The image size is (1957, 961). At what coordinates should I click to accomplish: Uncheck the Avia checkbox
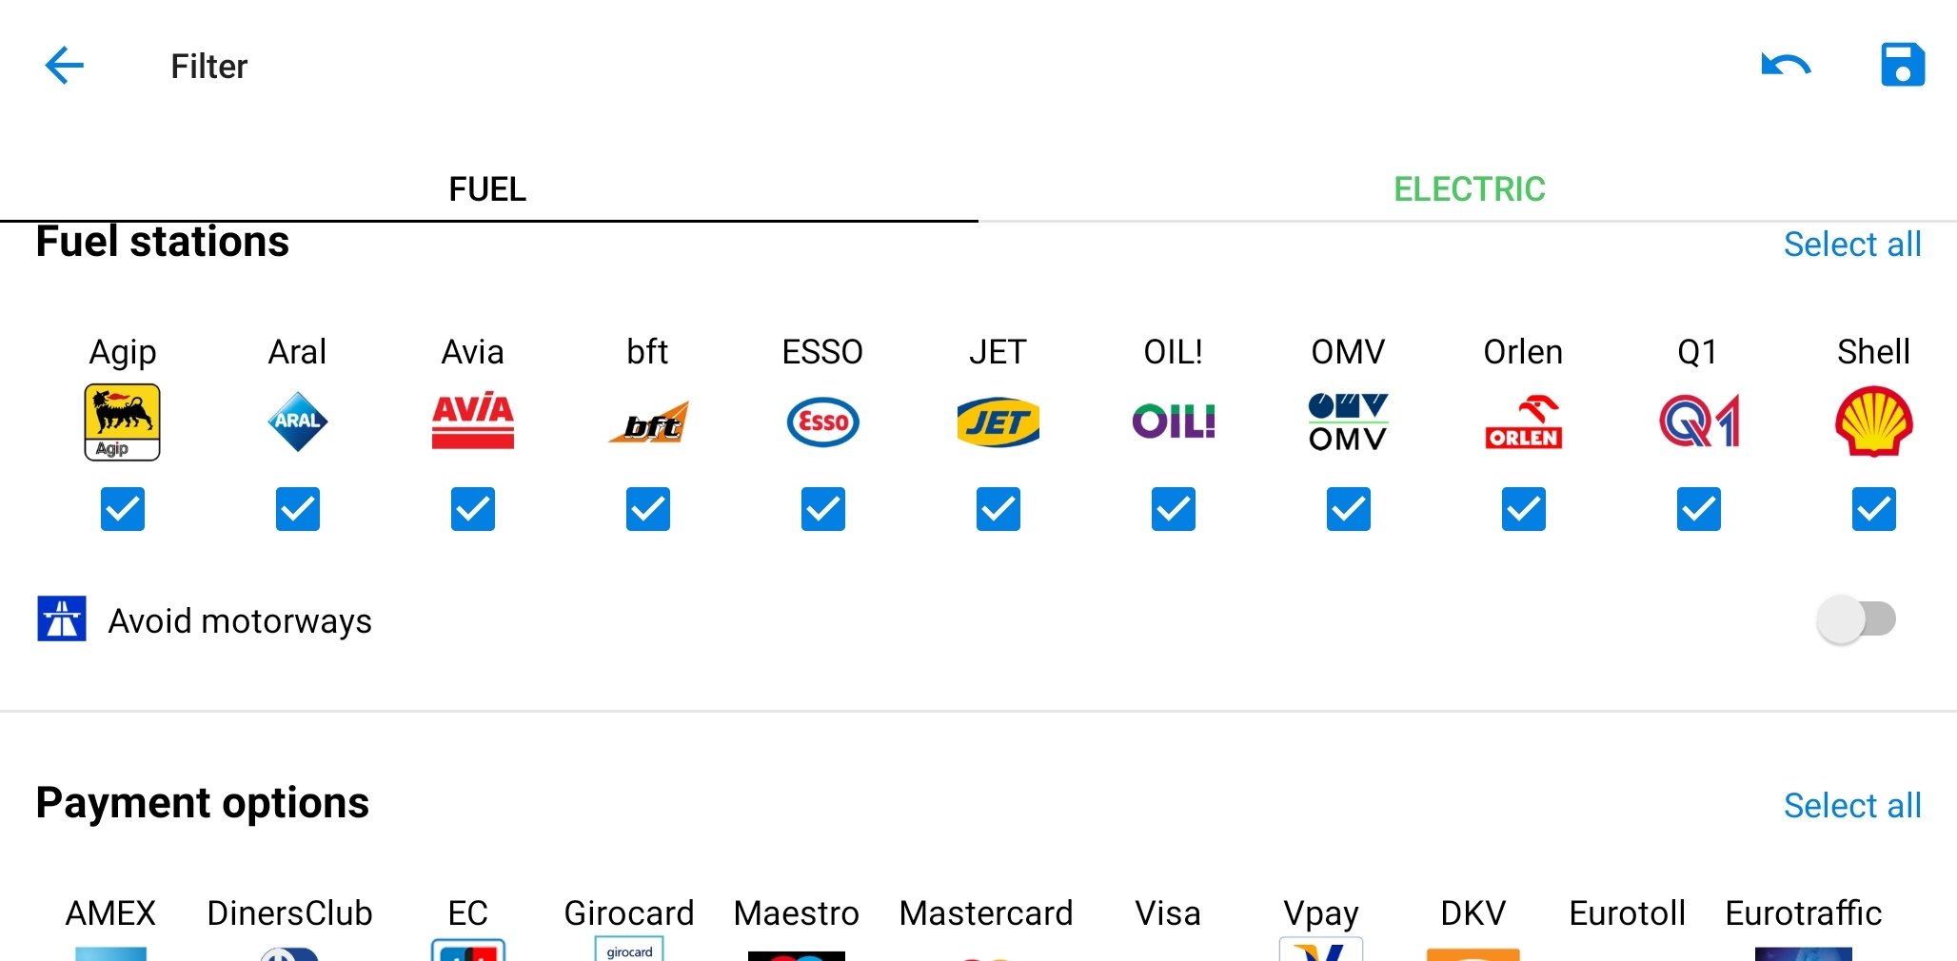pos(473,509)
